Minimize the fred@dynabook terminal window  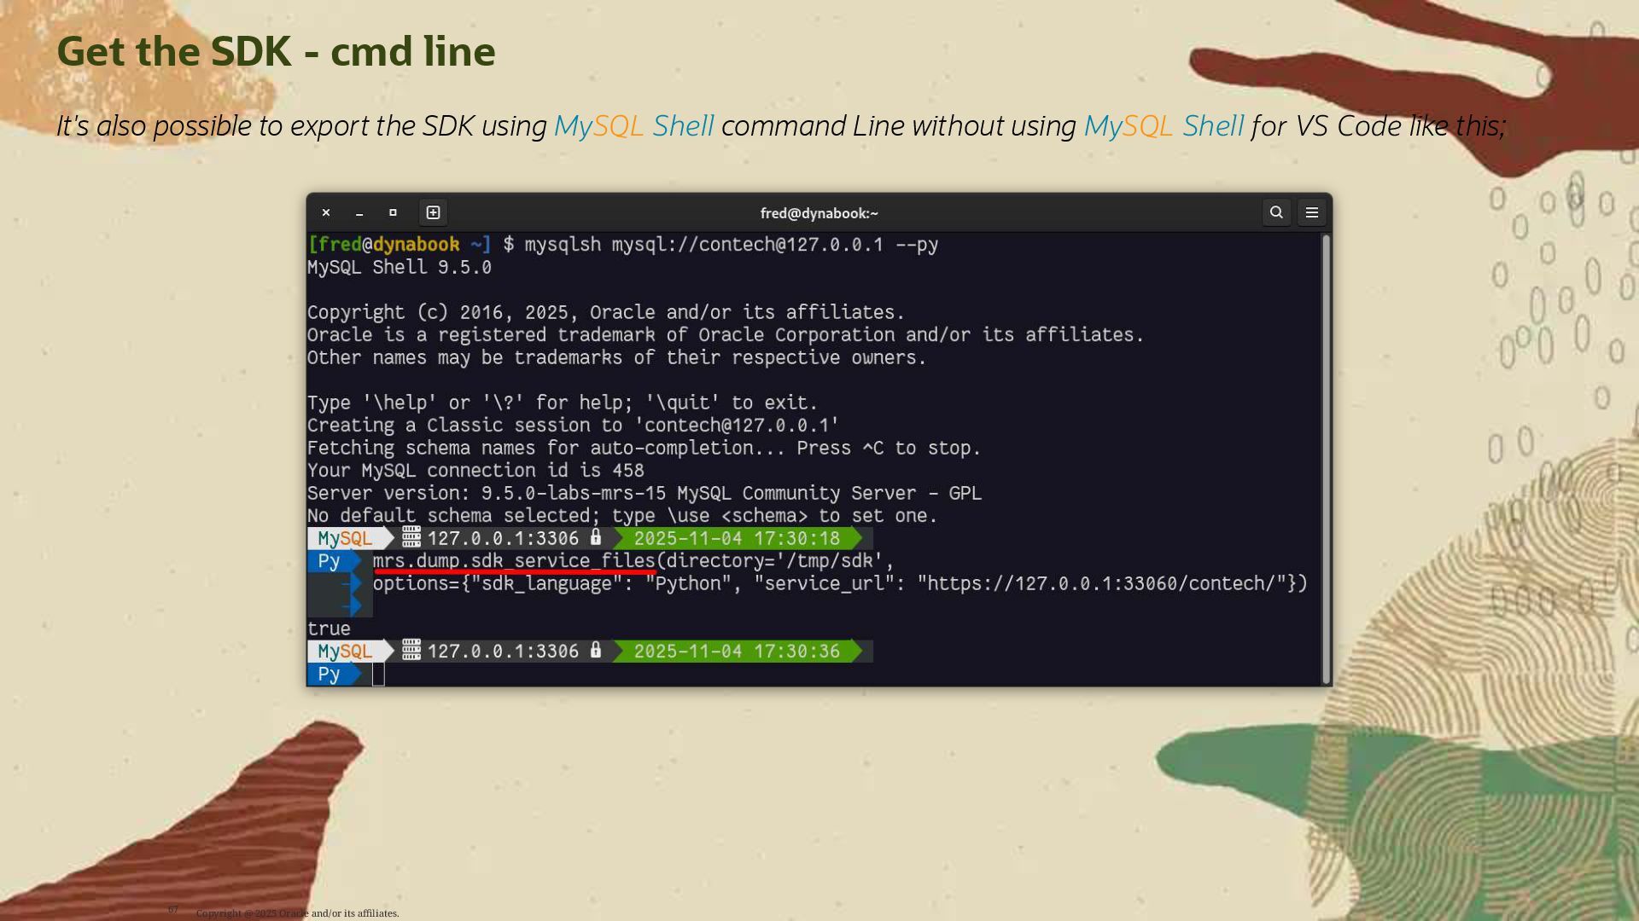359,212
